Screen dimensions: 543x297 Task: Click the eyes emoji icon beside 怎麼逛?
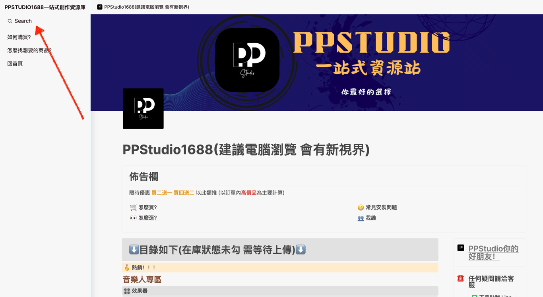tap(133, 218)
